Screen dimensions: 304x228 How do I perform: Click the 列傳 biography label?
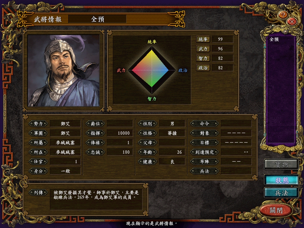(x=38, y=192)
